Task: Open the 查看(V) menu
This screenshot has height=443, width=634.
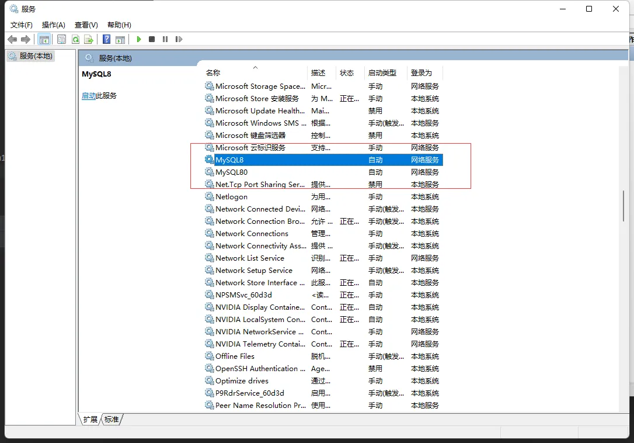Action: pos(86,25)
